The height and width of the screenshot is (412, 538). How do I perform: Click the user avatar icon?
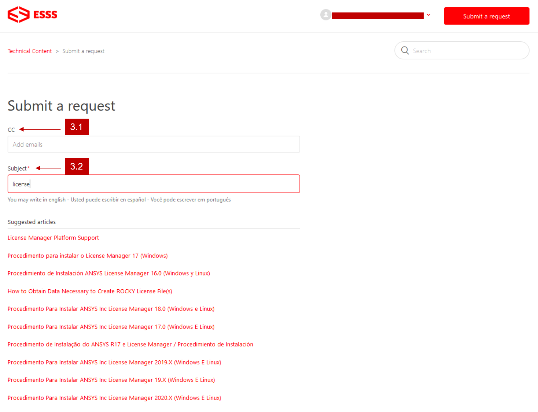point(325,15)
